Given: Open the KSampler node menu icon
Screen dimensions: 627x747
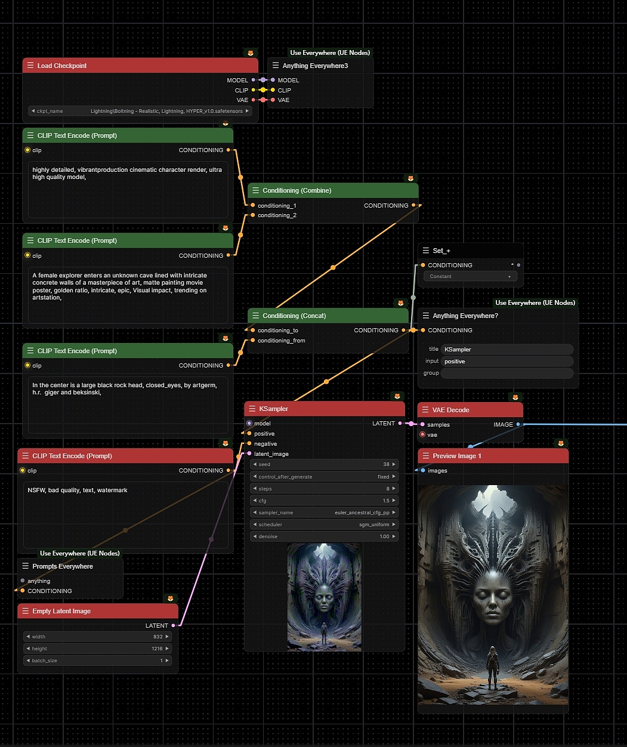Looking at the screenshot, I should (x=252, y=409).
